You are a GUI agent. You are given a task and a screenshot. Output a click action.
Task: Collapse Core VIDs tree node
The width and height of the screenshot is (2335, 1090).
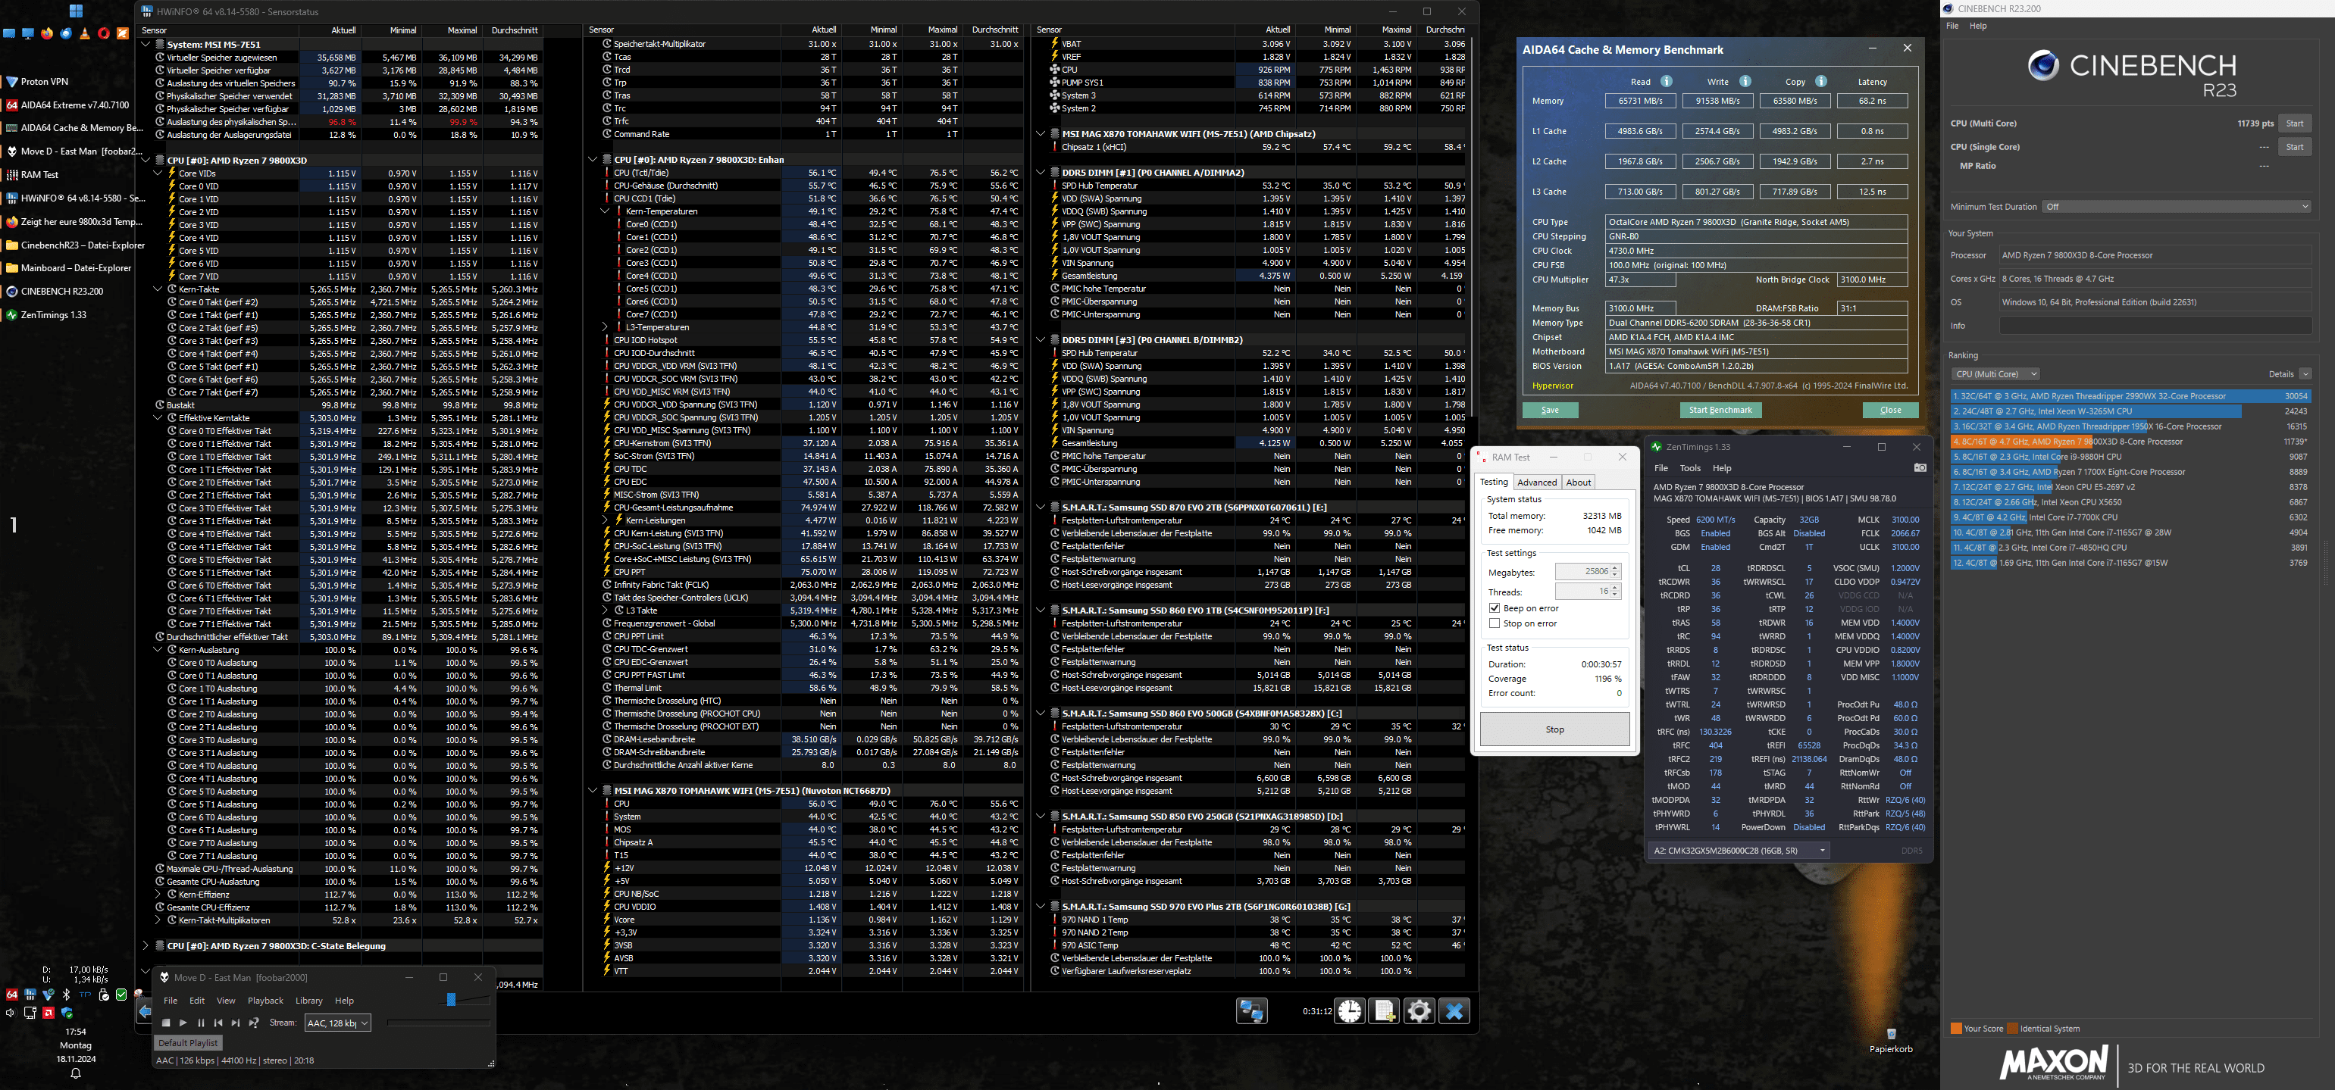tap(158, 173)
